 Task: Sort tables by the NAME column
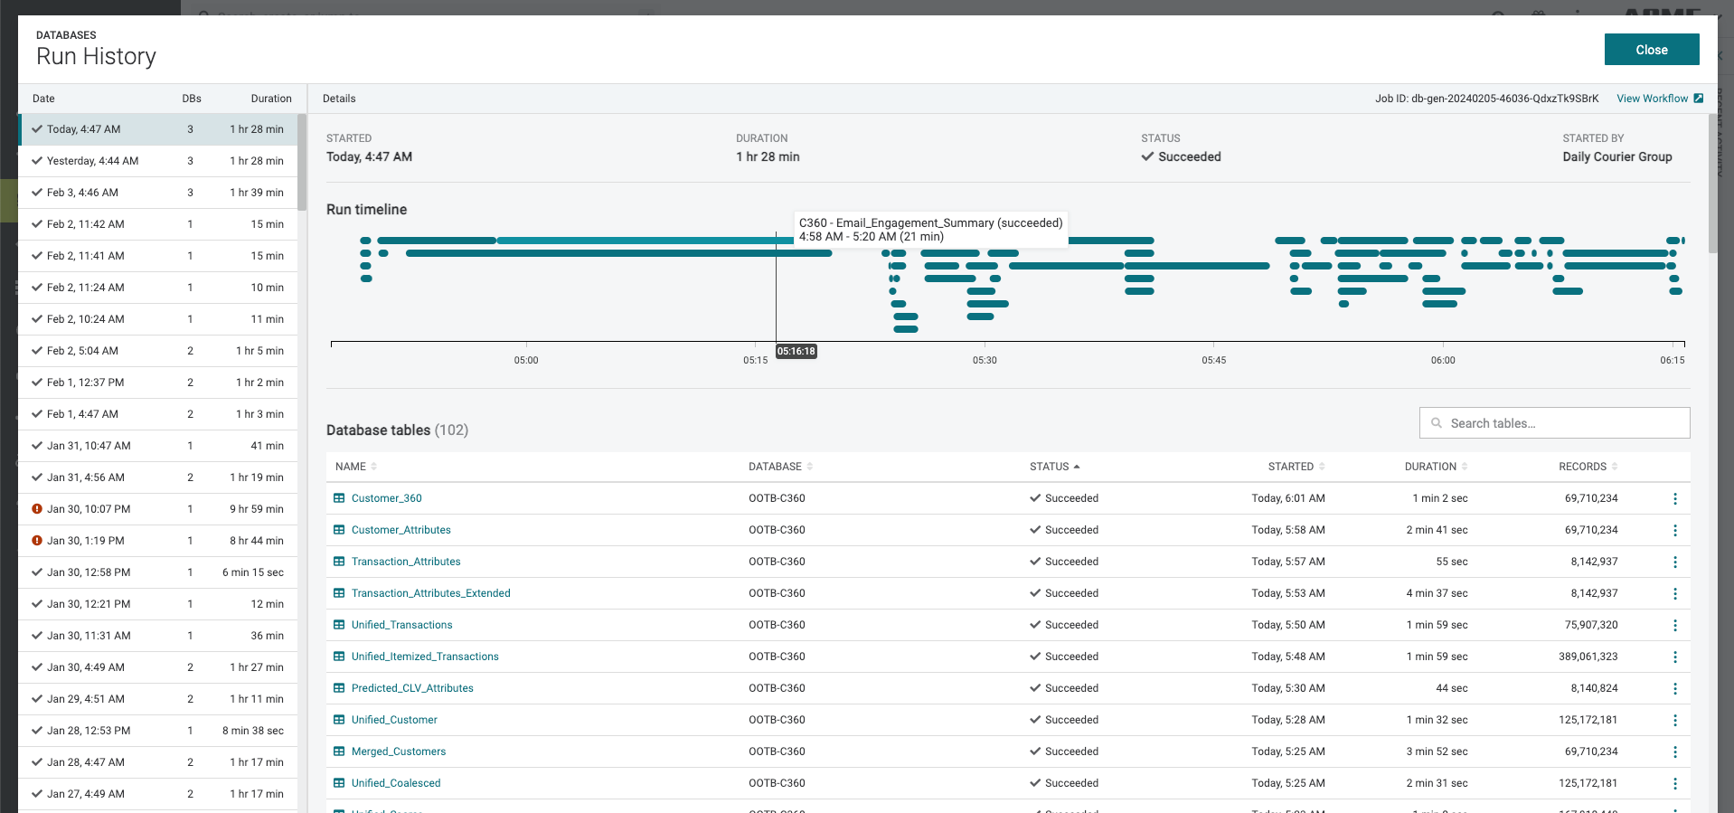(x=356, y=467)
